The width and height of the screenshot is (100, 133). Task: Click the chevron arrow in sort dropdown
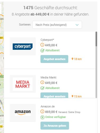point(77,25)
